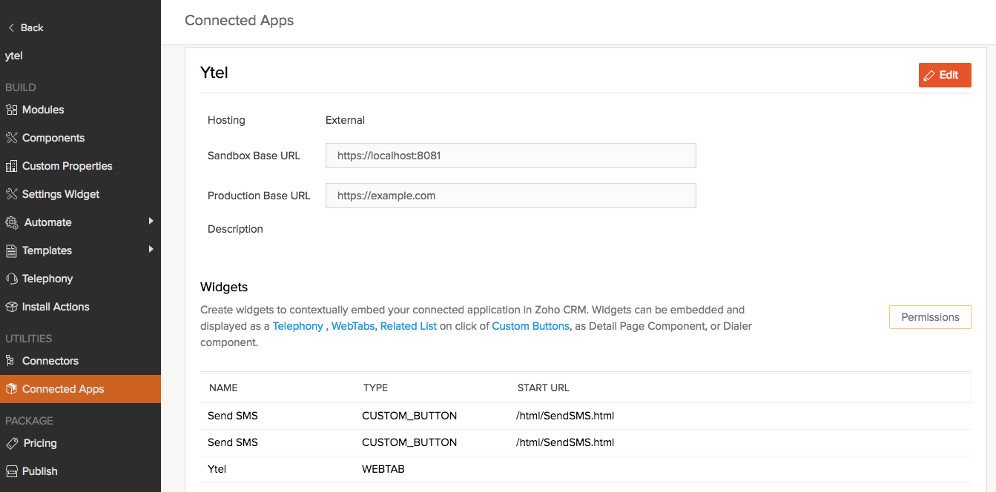
Task: Follow the Custom Buttons link
Action: [530, 326]
